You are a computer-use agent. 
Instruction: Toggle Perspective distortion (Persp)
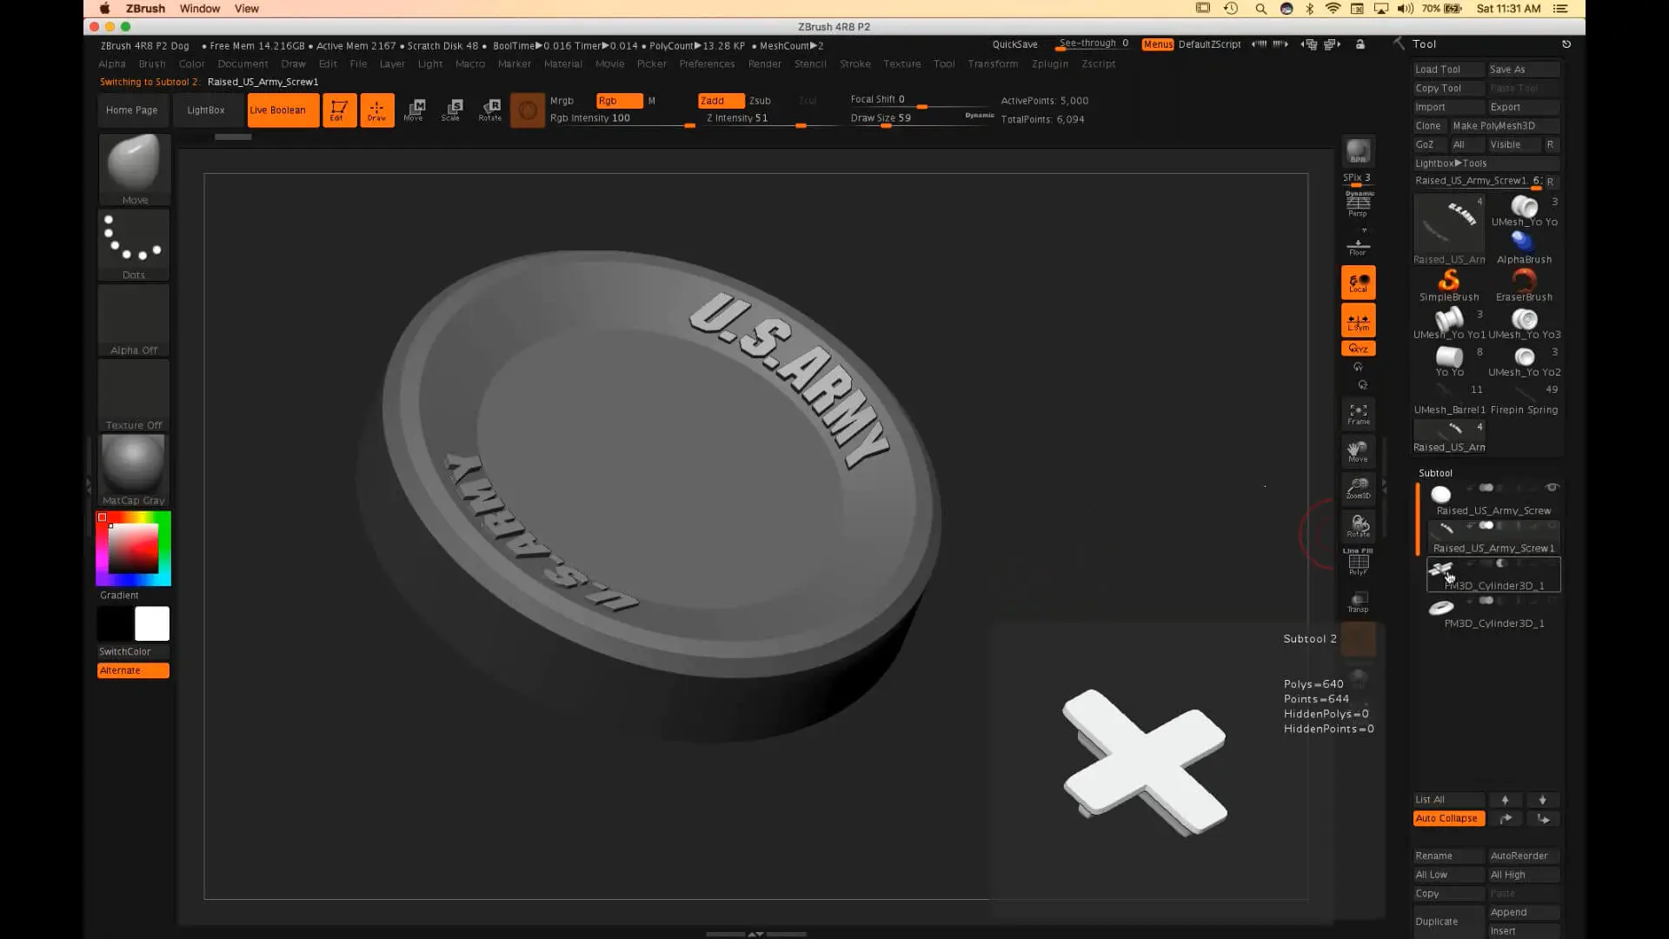pyautogui.click(x=1358, y=204)
